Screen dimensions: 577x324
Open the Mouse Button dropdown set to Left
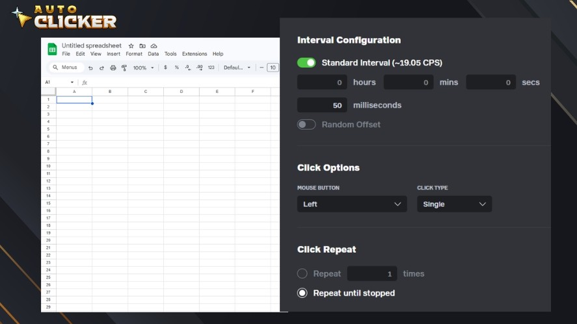(352, 204)
